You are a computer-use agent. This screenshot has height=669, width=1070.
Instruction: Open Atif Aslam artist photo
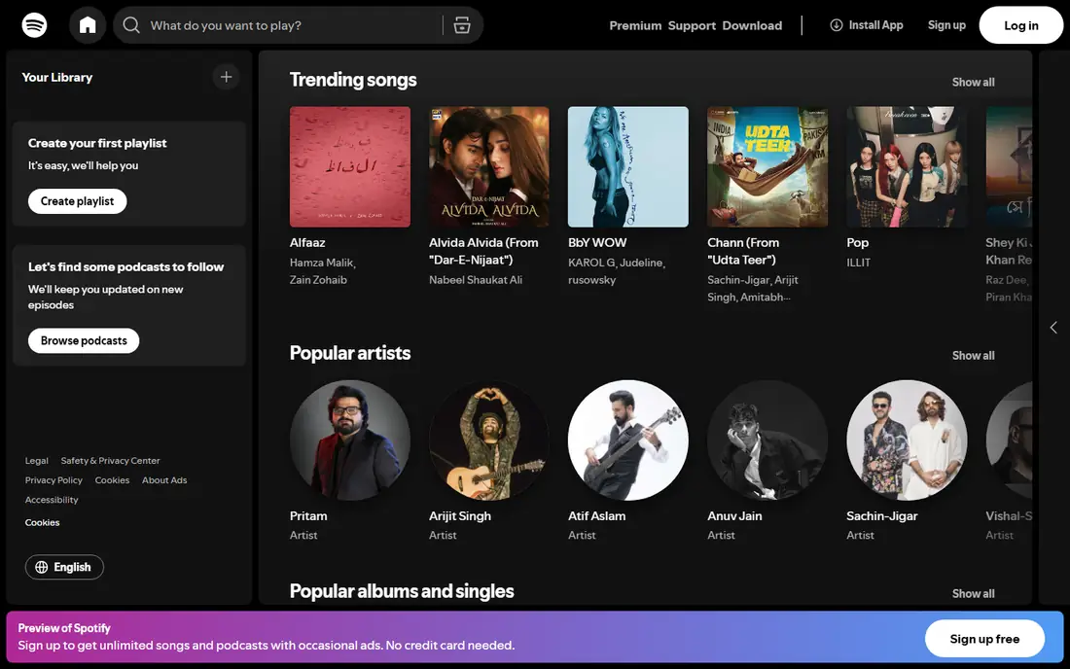point(628,440)
